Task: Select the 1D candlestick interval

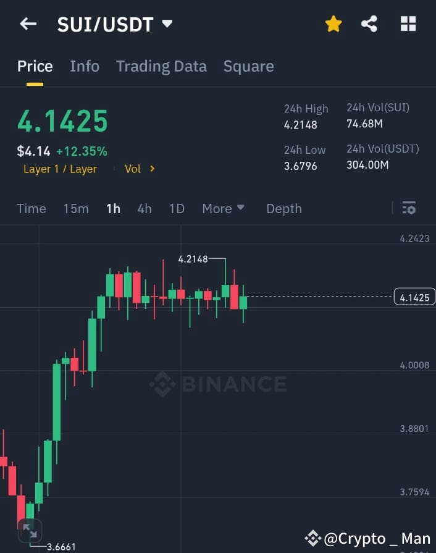Action: point(177,209)
